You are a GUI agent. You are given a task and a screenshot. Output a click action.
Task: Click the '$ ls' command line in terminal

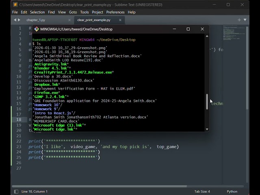37,44
